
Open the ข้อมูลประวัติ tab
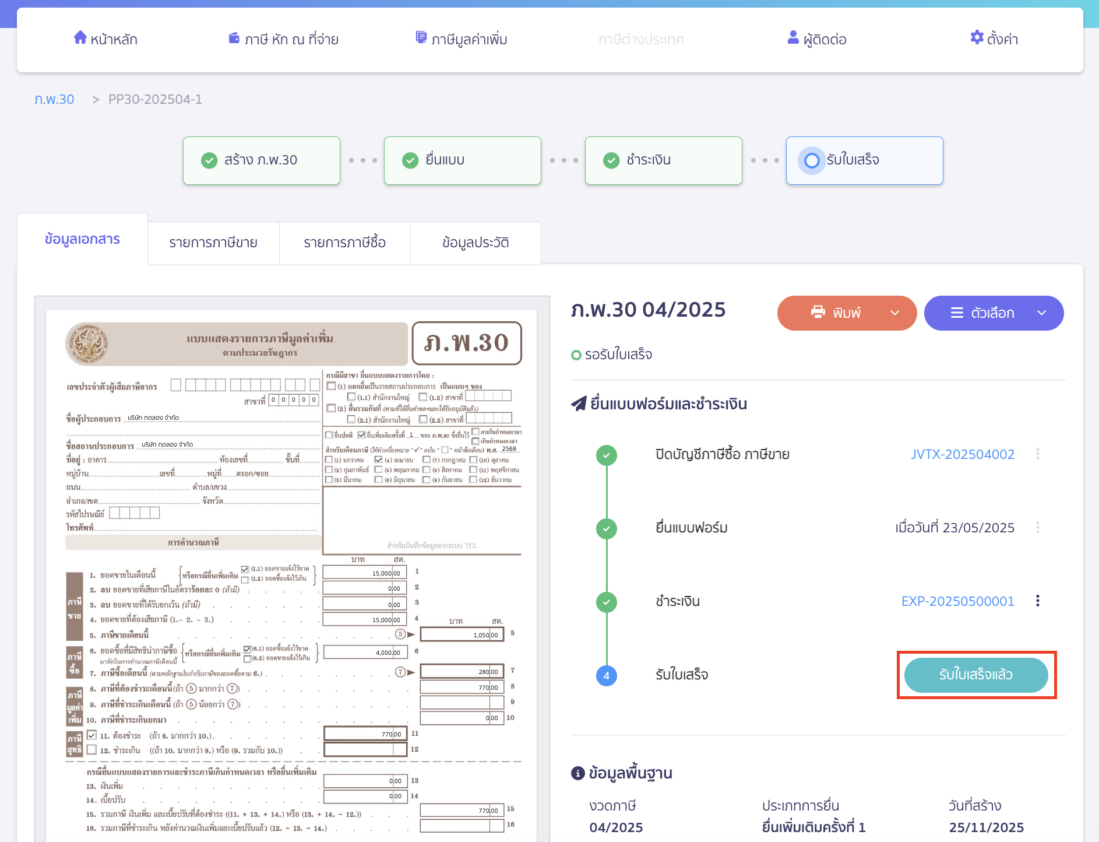pos(475,243)
